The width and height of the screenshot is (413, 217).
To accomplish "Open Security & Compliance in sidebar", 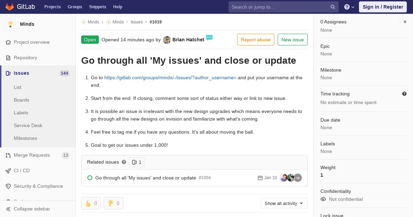I will (38, 186).
